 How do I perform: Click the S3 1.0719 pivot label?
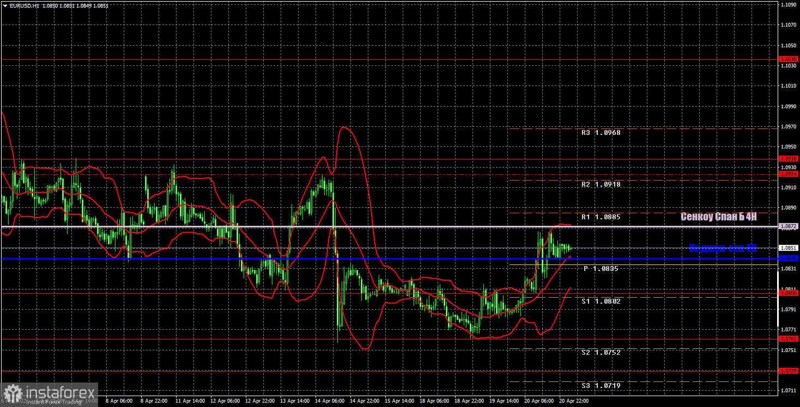pos(601,385)
